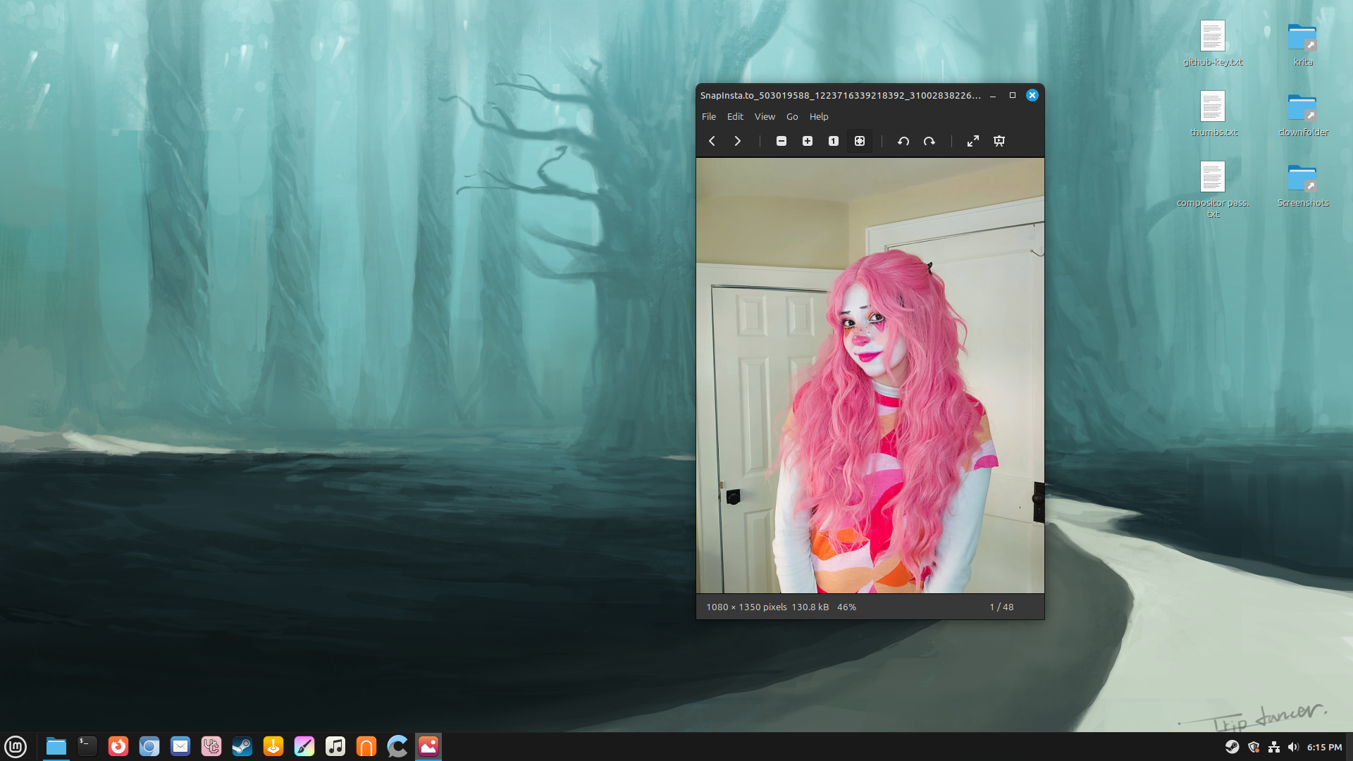This screenshot has width=1353, height=761.
Task: Click the image viewer window title
Action: (x=840, y=96)
